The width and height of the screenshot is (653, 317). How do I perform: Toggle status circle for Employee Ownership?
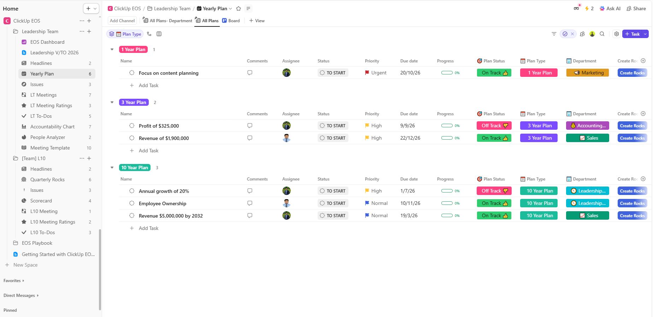[x=132, y=203]
